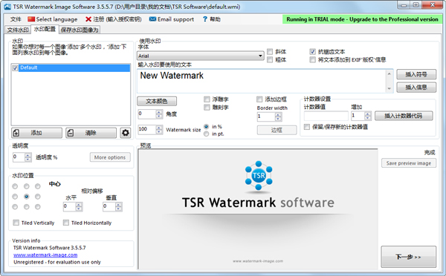
Task: Switch to the 文件水印 tab
Action: tap(18, 30)
